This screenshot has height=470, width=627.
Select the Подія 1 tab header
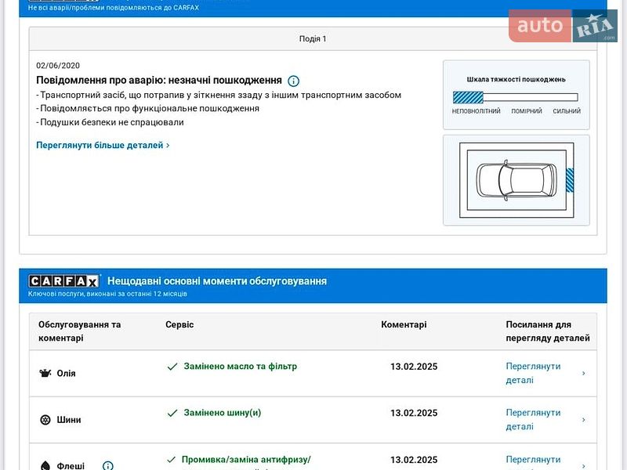(x=313, y=38)
